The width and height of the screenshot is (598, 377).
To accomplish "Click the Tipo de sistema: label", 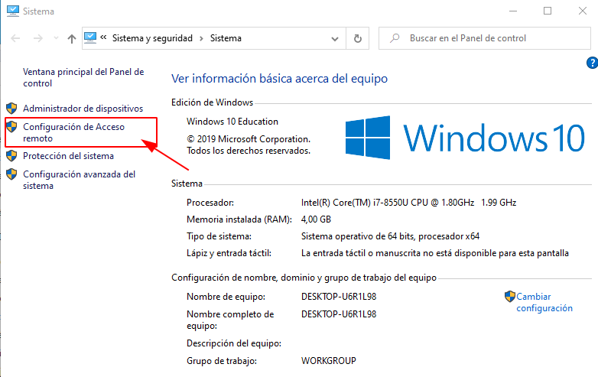I will point(219,236).
